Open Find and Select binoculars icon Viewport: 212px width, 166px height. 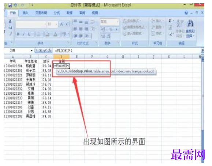[x=190, y=23]
